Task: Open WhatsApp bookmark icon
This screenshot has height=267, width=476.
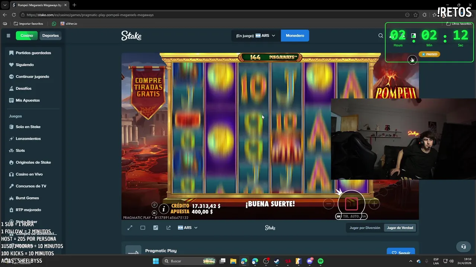Action: [54, 24]
